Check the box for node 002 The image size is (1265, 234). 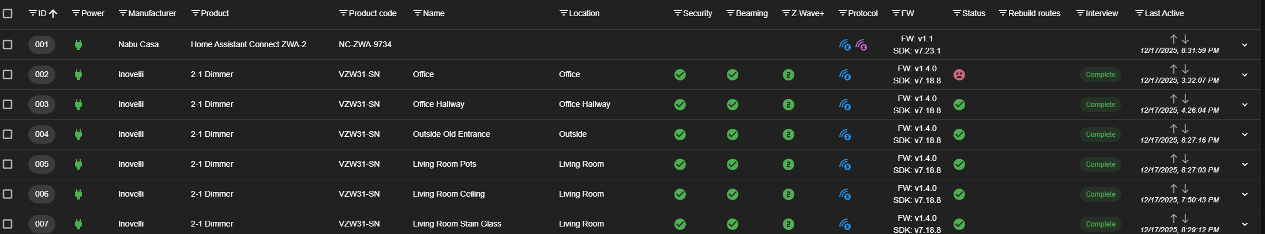[7, 75]
